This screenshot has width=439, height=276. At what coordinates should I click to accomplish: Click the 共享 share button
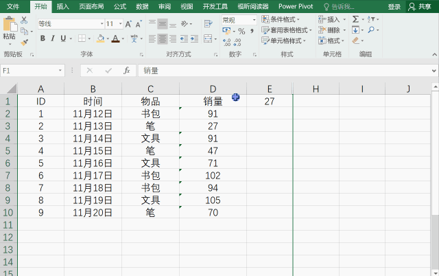click(x=420, y=6)
